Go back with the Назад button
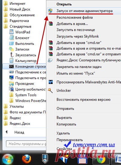Screen dimensions: 121x165 coord(15,132)
